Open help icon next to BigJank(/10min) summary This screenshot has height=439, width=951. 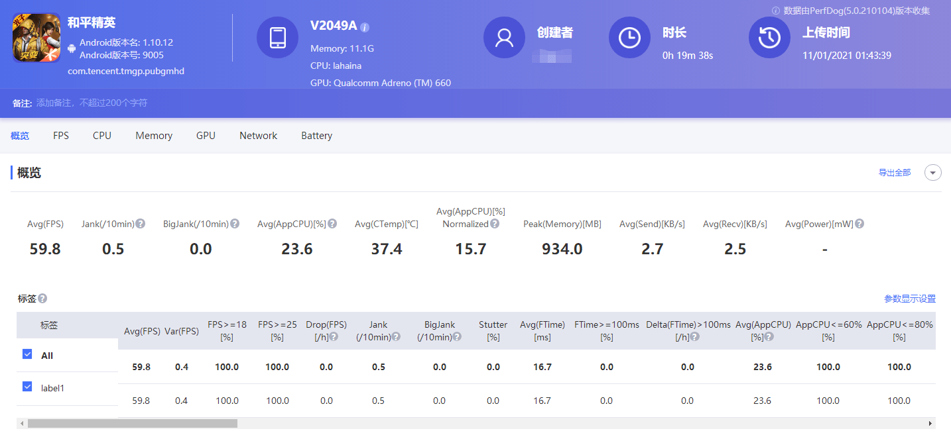point(235,224)
